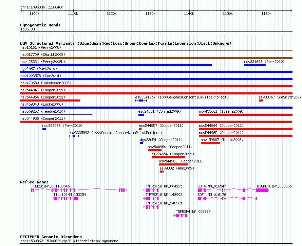Image resolution: width=302 pixels, height=246 pixels.
Task: Click the 1p36 microdeletion syndrome entry
Action: [x=69, y=241]
